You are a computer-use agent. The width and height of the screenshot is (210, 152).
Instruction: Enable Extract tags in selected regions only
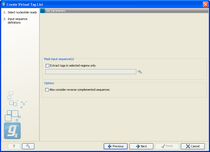click(47, 66)
